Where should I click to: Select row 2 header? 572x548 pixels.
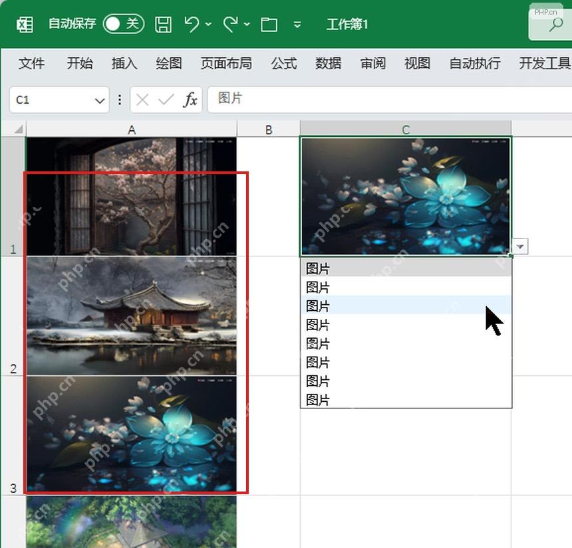tap(13, 316)
